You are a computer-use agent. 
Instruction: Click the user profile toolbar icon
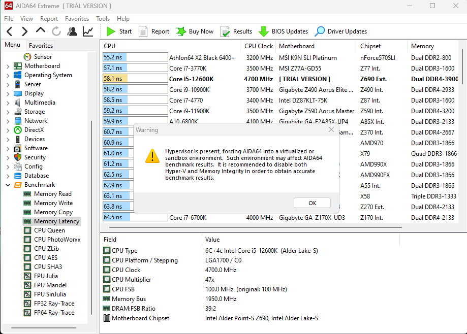72,31
